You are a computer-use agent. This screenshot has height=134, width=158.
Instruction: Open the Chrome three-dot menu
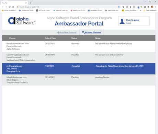pyautogui.click(x=156, y=7)
